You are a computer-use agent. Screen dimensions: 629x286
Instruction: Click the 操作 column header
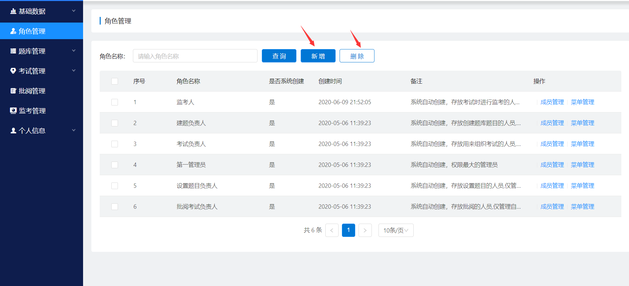click(539, 81)
